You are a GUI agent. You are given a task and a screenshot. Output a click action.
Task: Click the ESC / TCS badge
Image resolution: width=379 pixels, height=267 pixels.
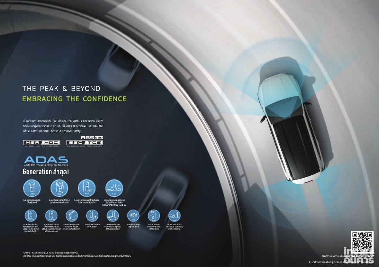pyautogui.click(x=85, y=143)
